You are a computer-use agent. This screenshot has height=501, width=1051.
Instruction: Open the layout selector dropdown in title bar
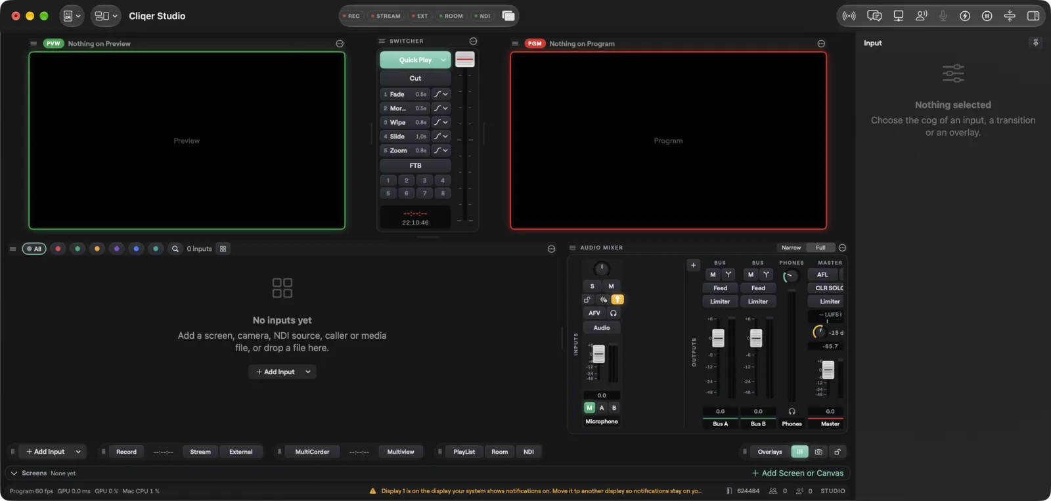pos(106,16)
